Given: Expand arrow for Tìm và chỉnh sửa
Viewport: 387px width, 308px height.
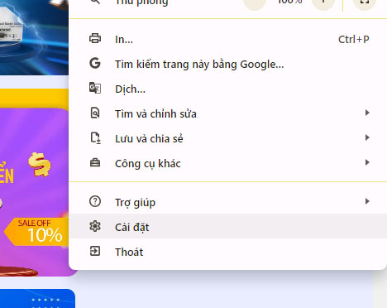Looking at the screenshot, I should point(367,113).
